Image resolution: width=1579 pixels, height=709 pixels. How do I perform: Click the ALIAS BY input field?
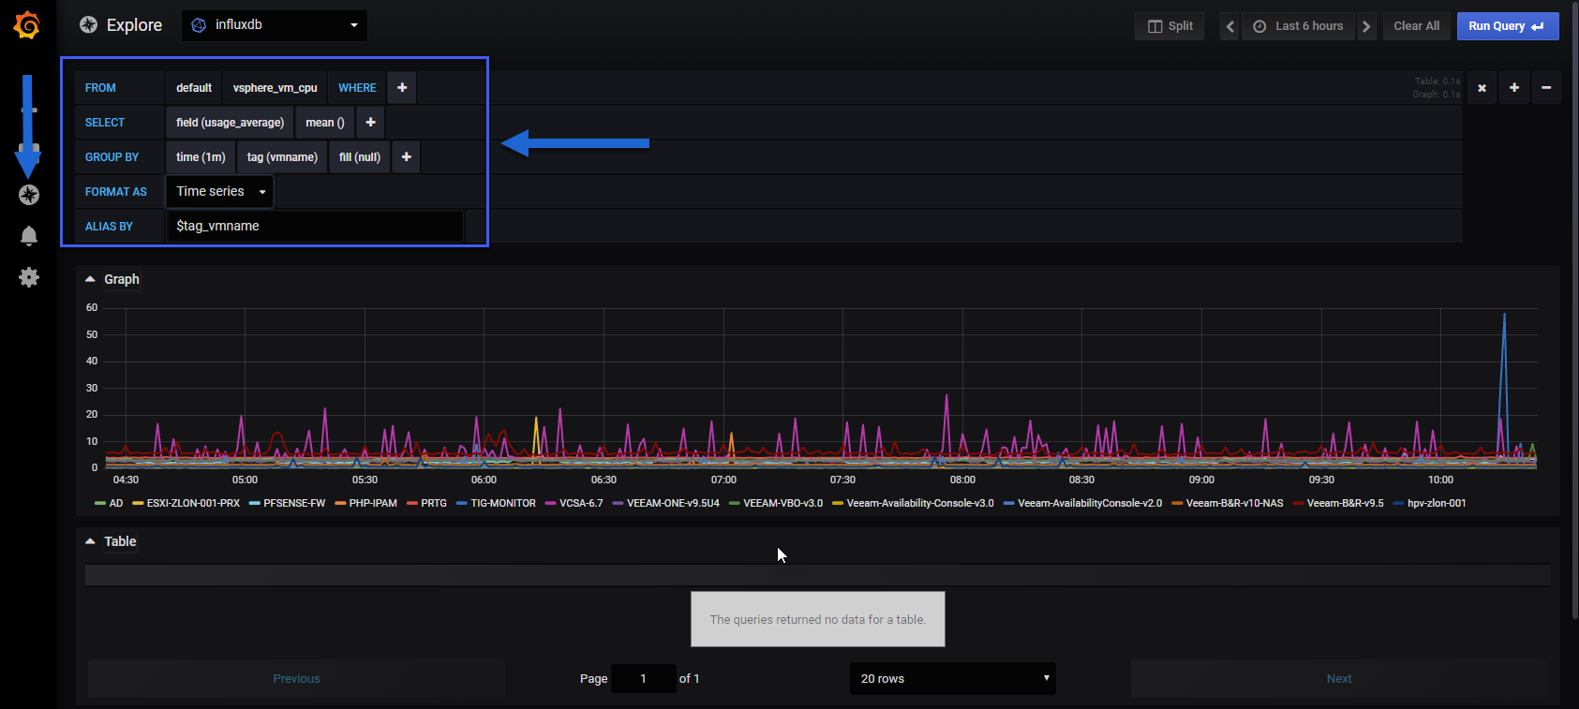[315, 227]
